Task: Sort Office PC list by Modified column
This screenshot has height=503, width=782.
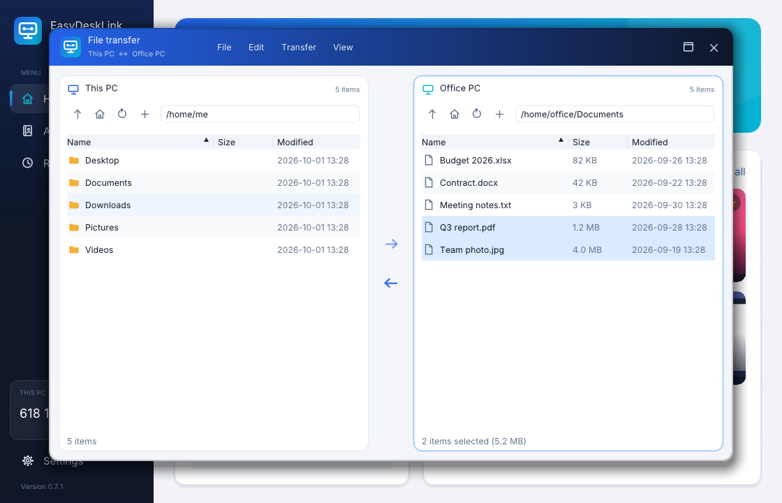Action: coord(671,143)
